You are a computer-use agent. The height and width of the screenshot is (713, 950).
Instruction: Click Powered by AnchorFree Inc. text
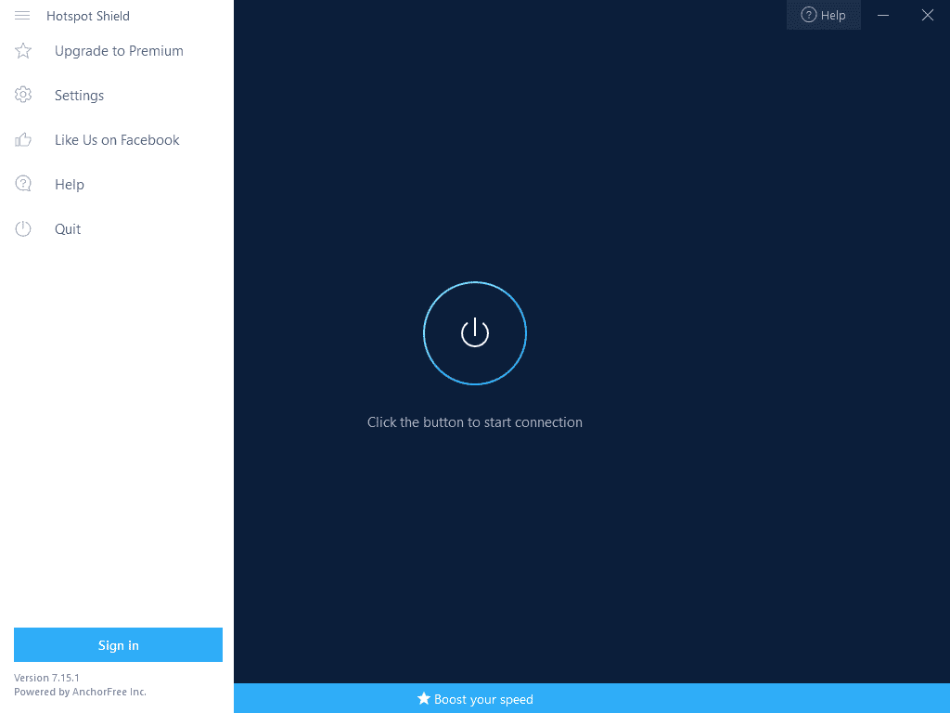click(80, 692)
